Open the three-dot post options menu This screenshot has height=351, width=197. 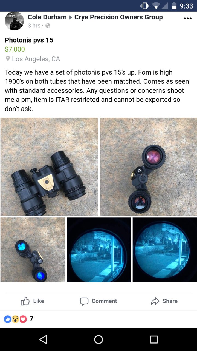pyautogui.click(x=188, y=18)
